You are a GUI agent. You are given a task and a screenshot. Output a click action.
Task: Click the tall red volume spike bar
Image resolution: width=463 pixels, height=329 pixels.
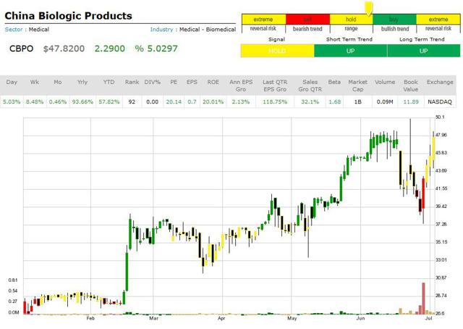423,299
